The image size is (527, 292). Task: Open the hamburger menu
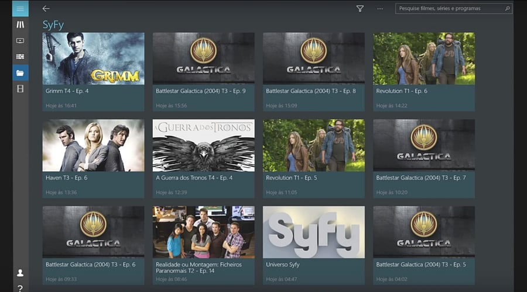[x=20, y=9]
